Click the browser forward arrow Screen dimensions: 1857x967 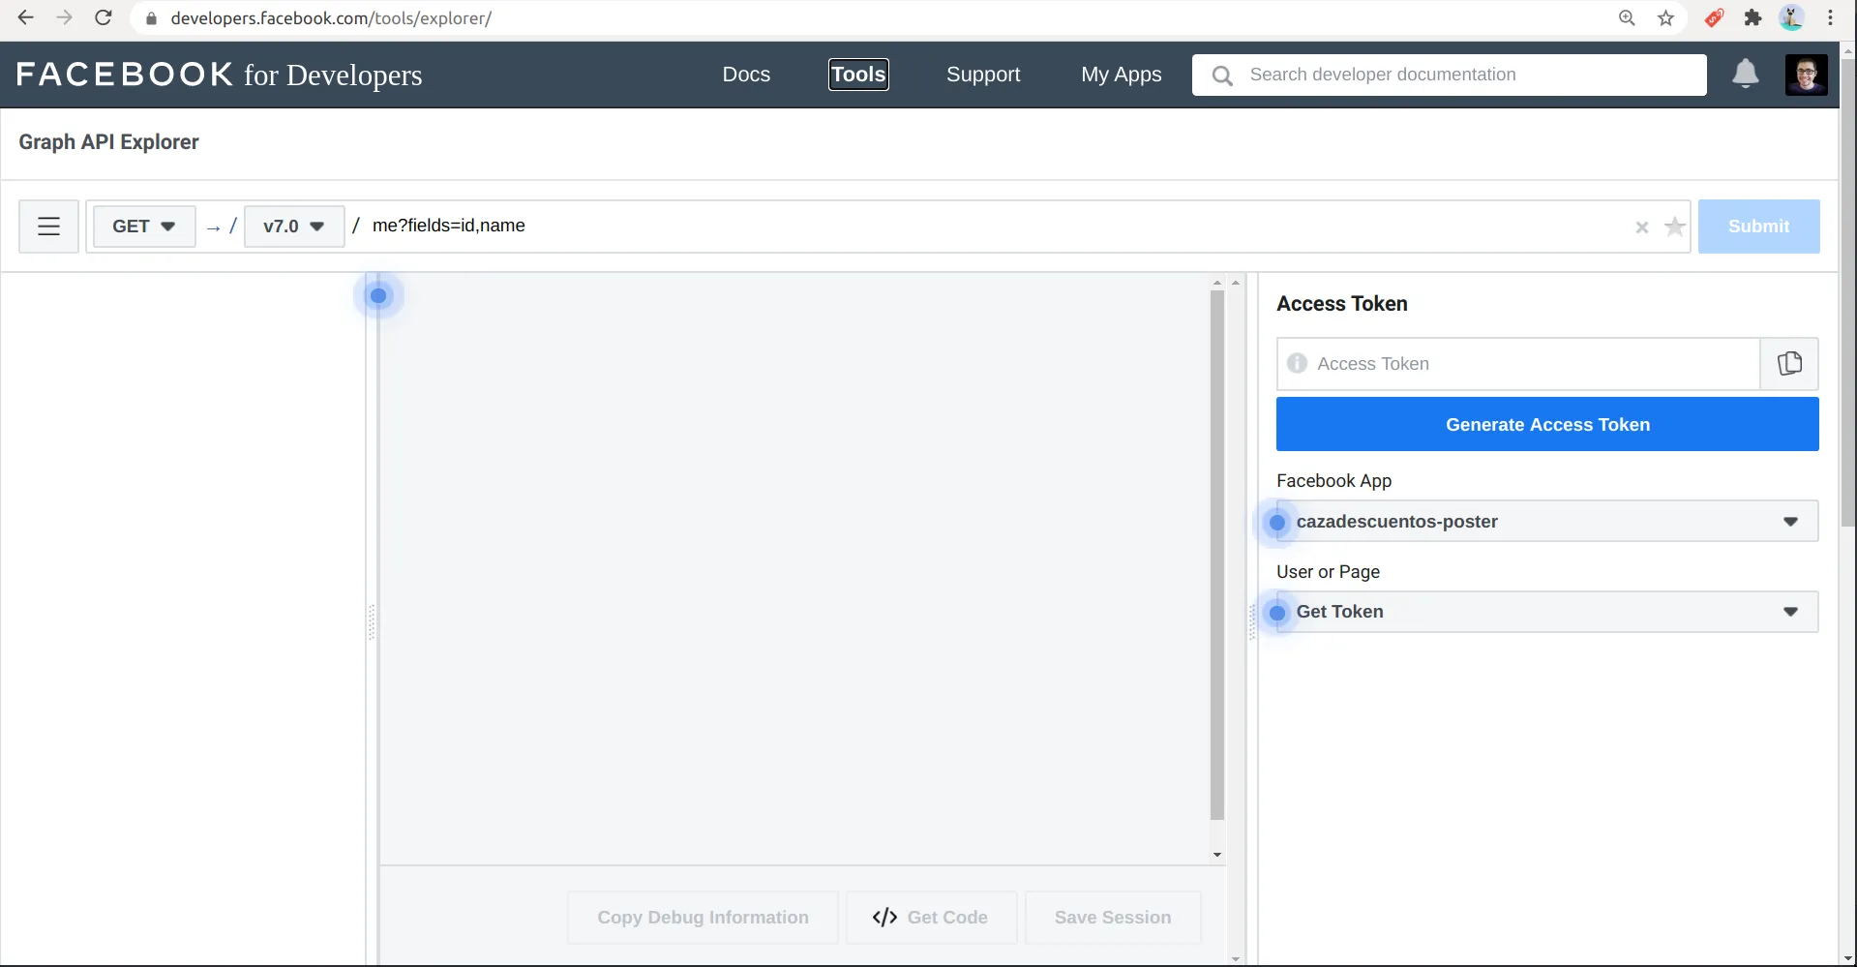pyautogui.click(x=64, y=17)
